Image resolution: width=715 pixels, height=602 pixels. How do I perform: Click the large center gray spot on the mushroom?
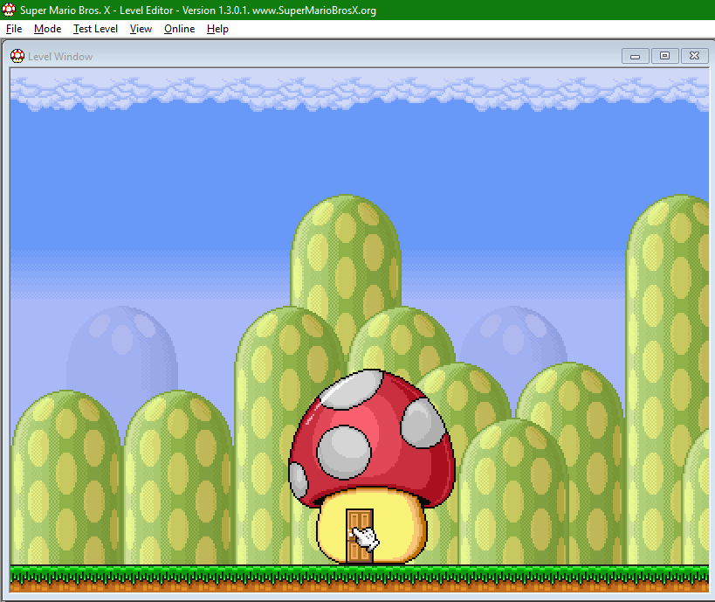click(344, 452)
